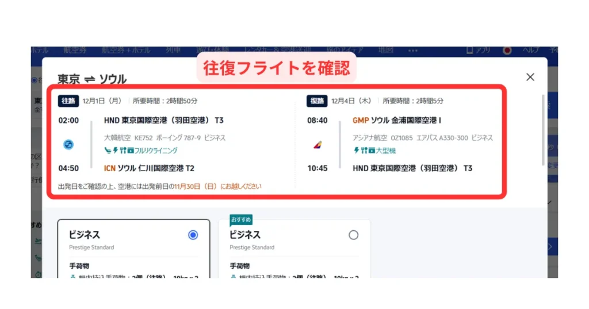This screenshot has width=589, height=309.
Task: Click the dialog's vertical scrollbar
Action: point(542,129)
